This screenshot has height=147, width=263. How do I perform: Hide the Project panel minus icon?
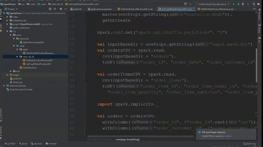[66, 9]
